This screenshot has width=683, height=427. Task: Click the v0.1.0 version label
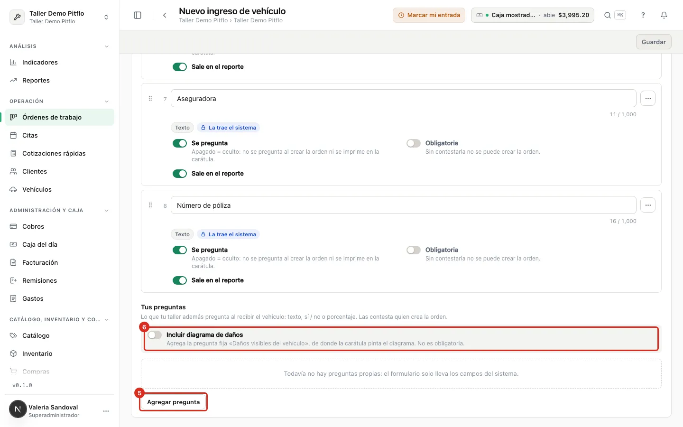coord(22,385)
